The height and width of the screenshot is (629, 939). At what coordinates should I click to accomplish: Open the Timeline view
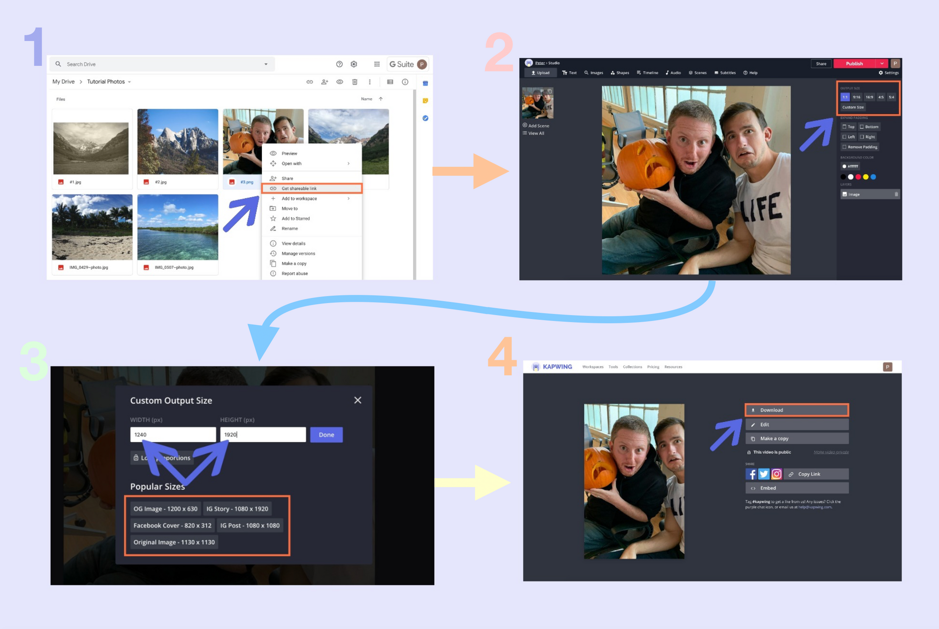coord(650,73)
